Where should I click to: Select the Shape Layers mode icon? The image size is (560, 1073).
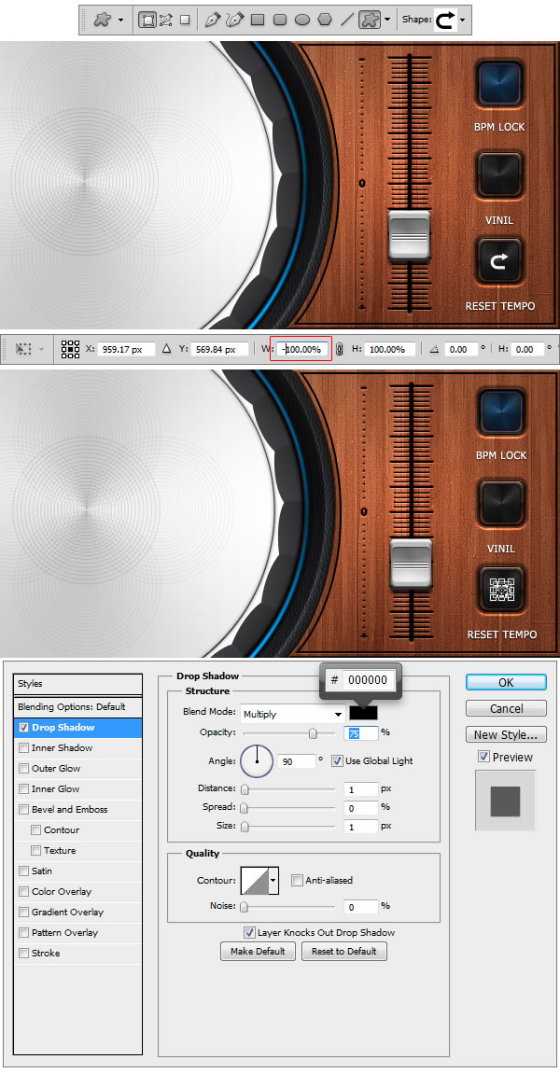pos(147,20)
